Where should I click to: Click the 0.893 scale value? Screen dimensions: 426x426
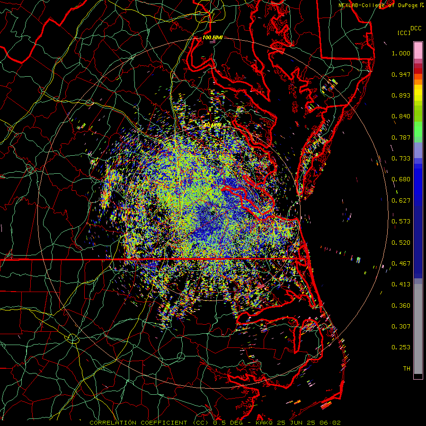(x=401, y=95)
